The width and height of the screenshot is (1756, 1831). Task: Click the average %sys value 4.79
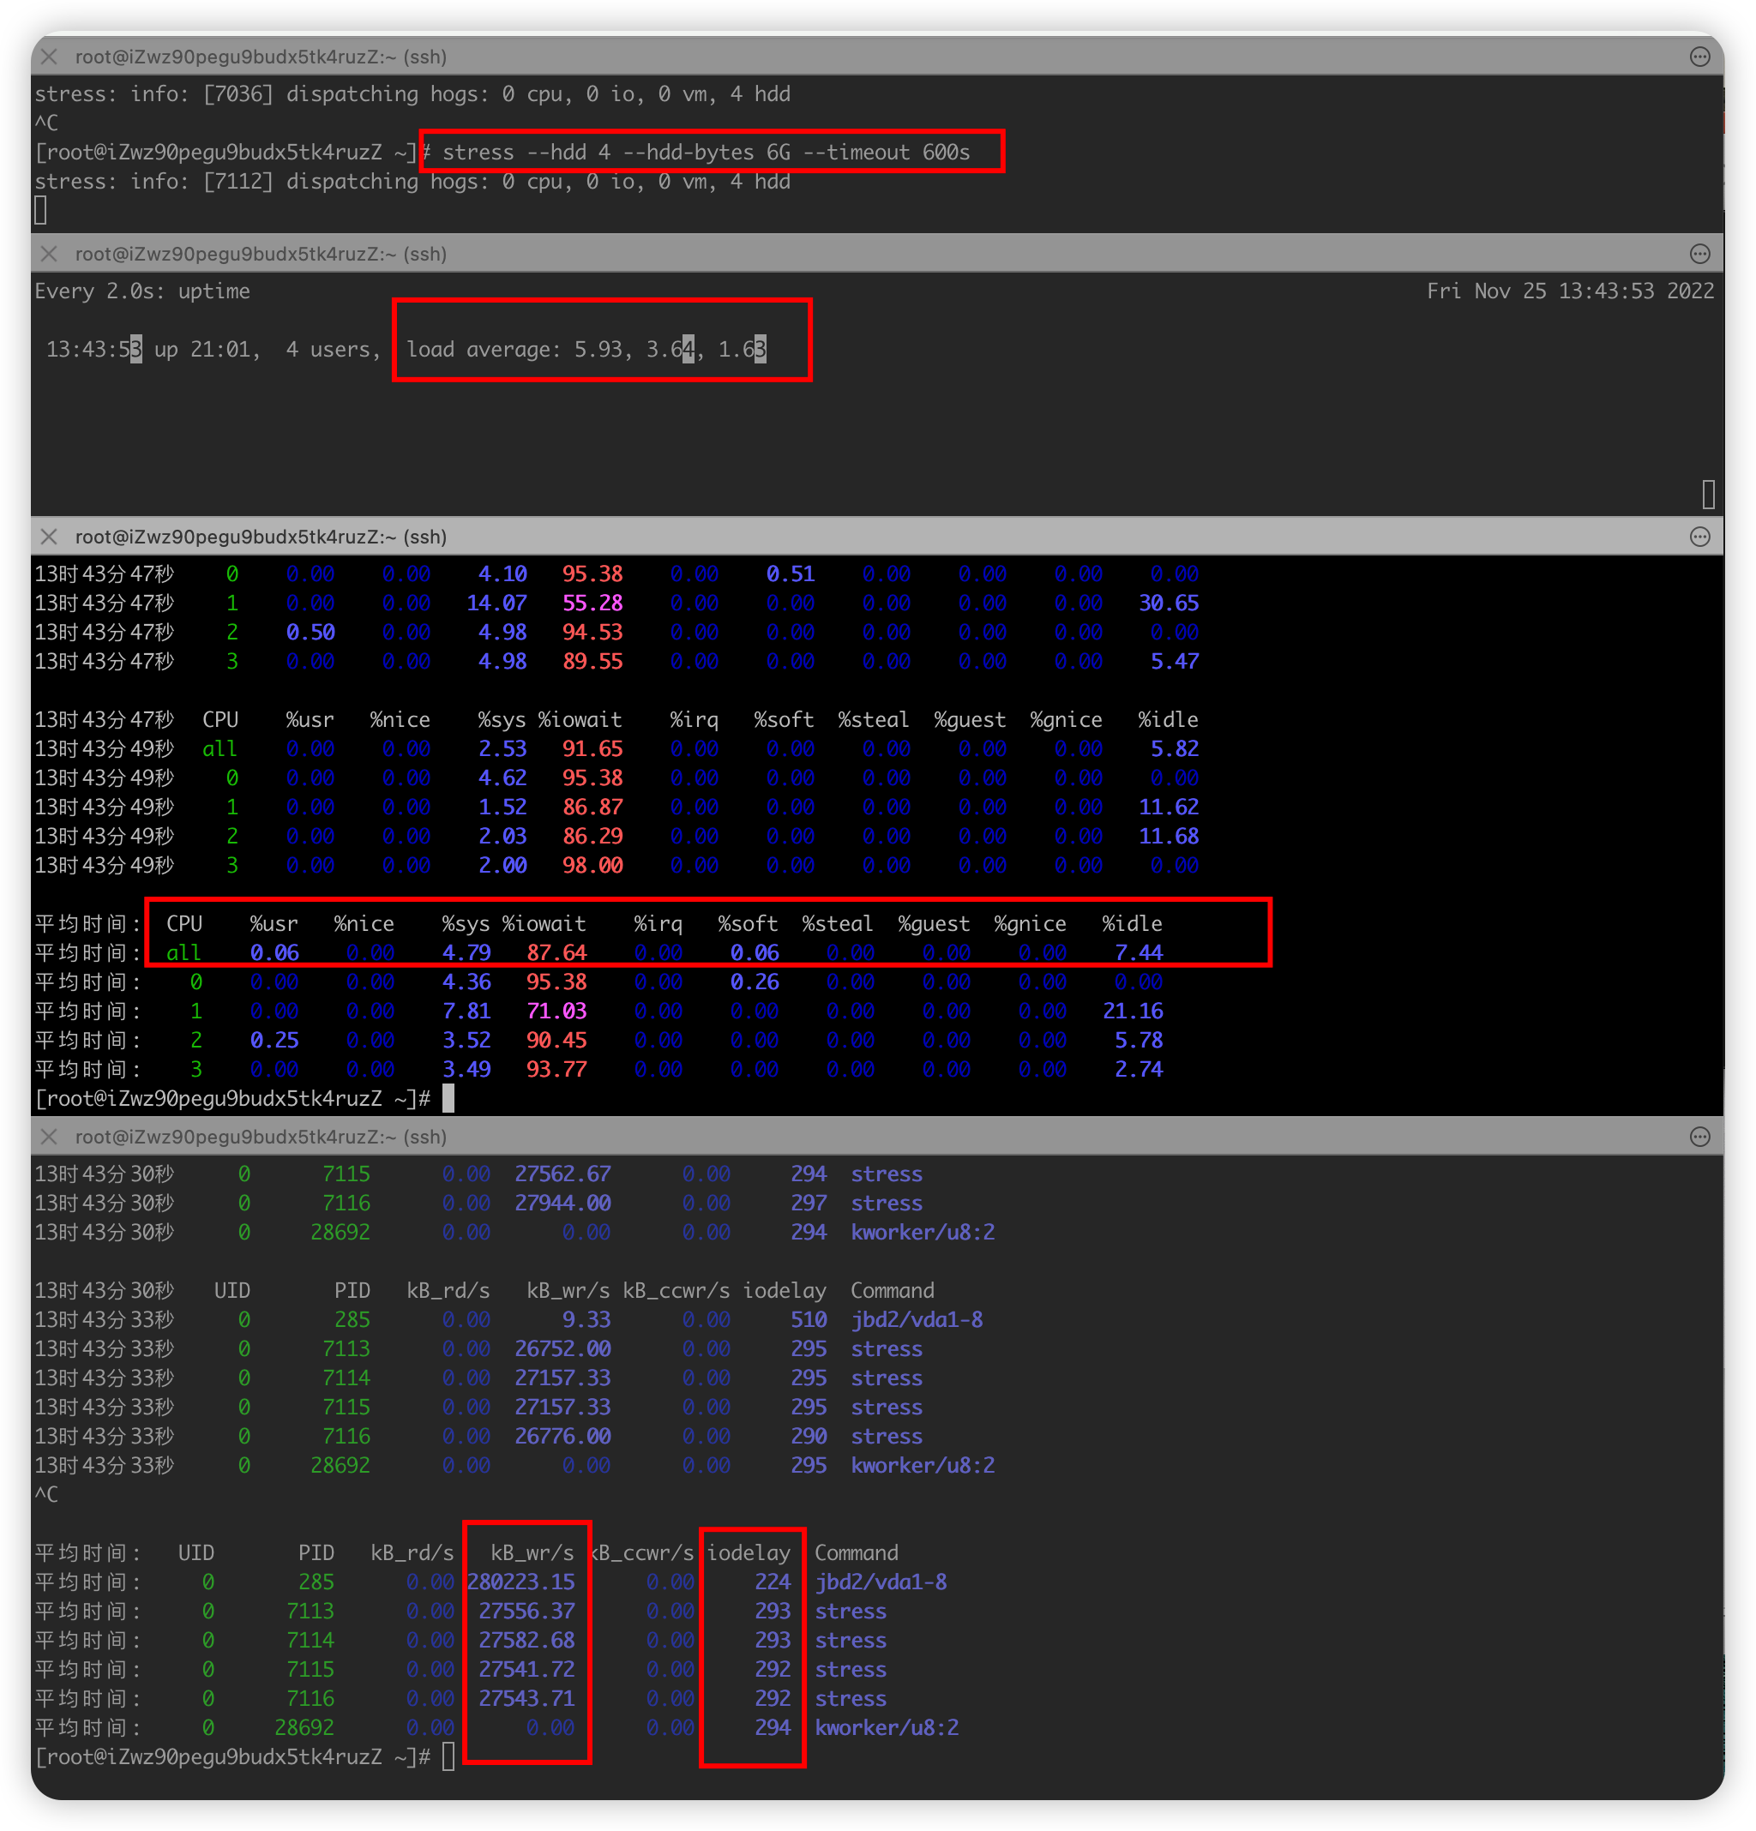coord(466,953)
